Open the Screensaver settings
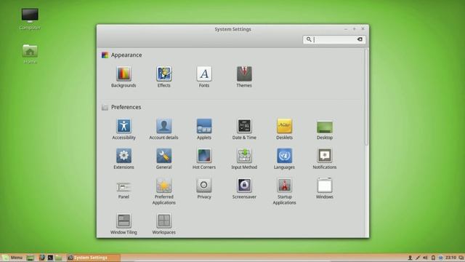 point(244,188)
